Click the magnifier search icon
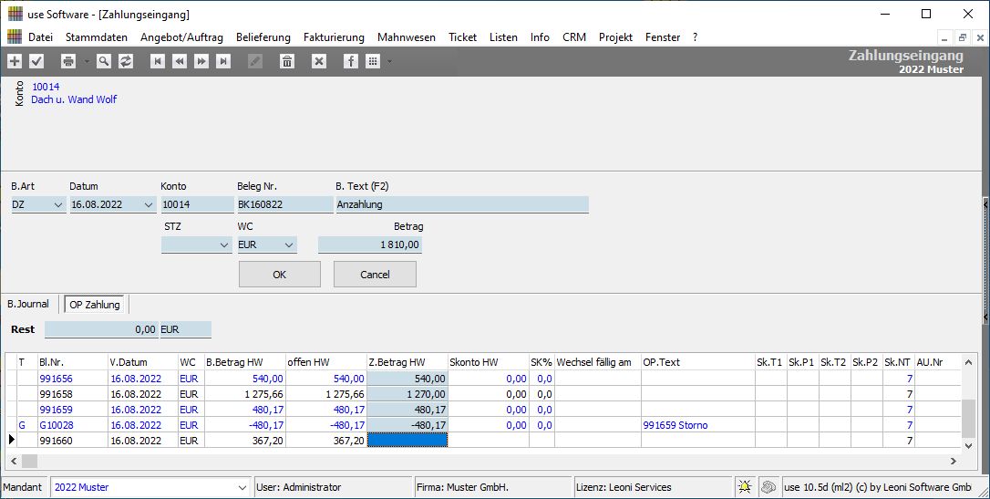The height and width of the screenshot is (499, 990). (x=104, y=61)
